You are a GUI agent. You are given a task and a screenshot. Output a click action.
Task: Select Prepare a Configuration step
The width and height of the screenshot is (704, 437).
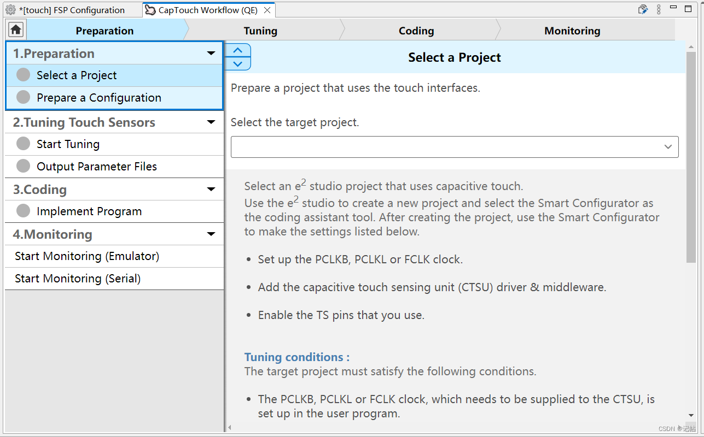99,98
